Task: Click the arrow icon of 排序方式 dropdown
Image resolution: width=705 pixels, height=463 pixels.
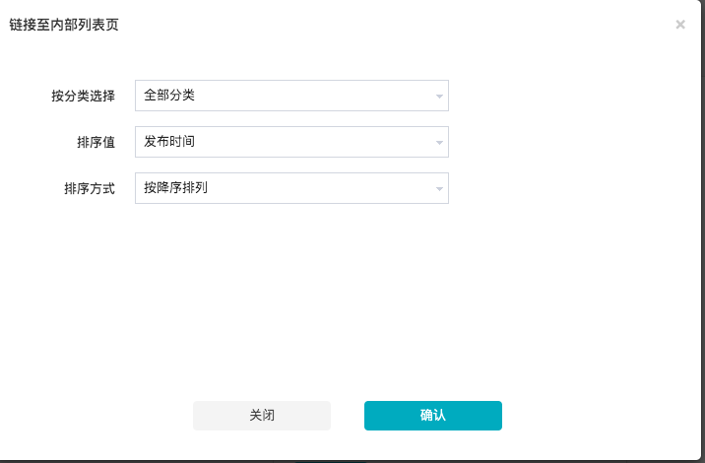Action: click(x=439, y=188)
